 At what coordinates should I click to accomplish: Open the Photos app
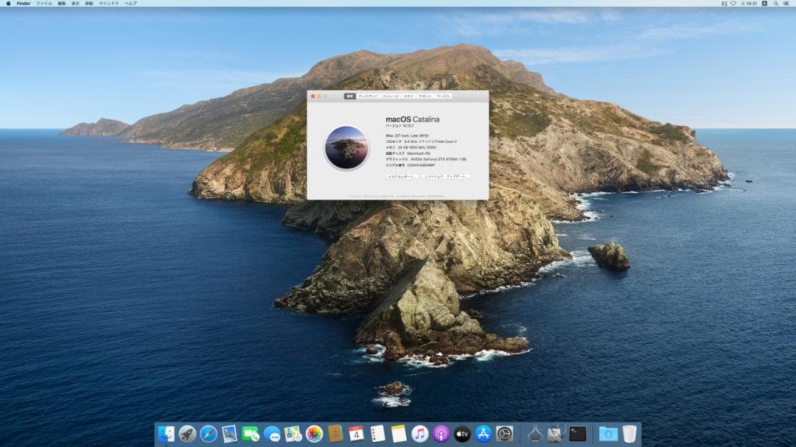tap(315, 432)
